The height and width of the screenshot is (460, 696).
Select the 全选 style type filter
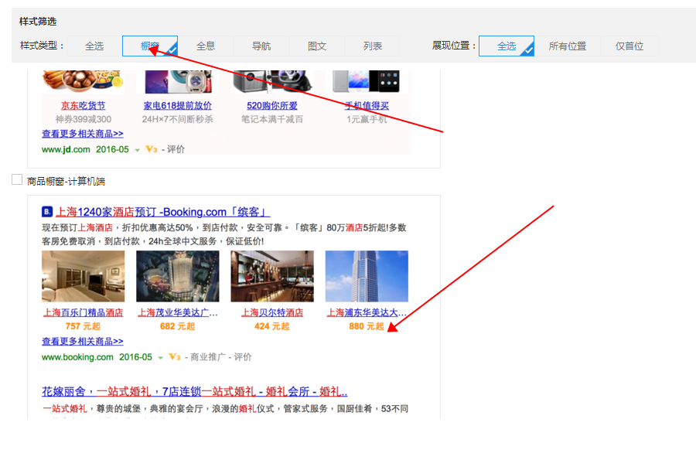[94, 46]
